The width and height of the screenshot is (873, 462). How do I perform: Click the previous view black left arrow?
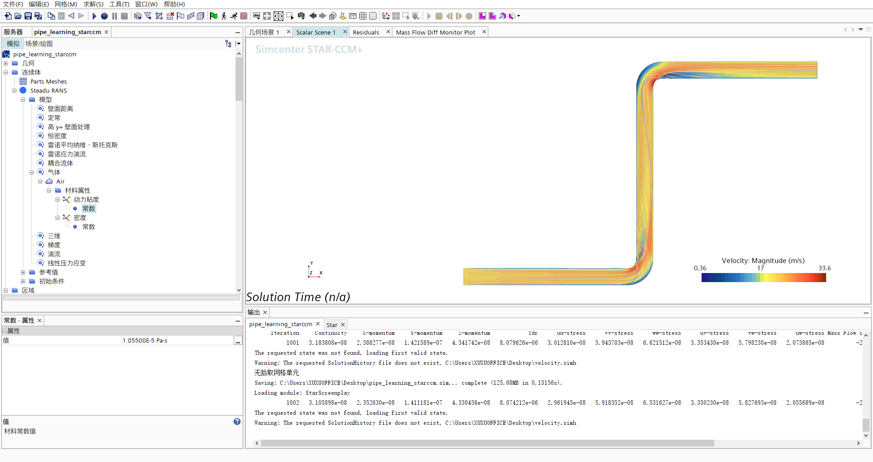point(312,16)
